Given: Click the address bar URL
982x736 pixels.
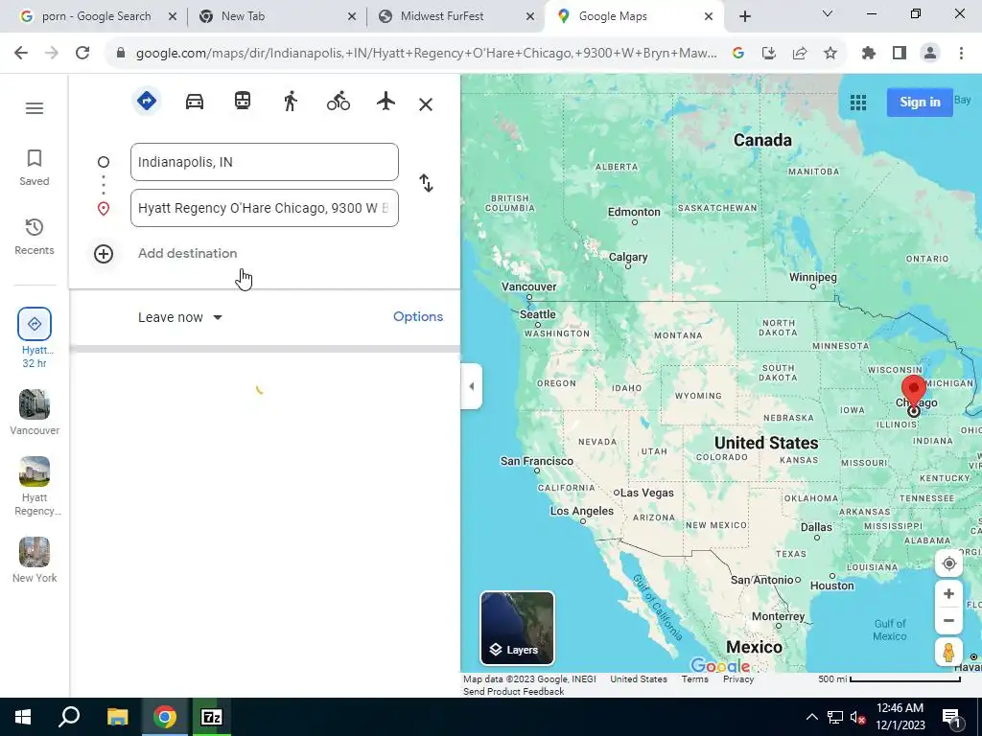Looking at the screenshot, I should point(426,54).
